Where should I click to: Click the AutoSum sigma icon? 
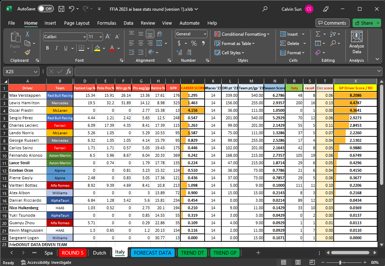pyautogui.click(x=318, y=34)
